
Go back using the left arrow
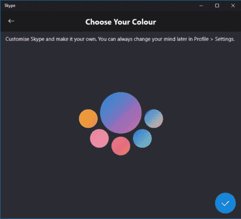point(11,21)
